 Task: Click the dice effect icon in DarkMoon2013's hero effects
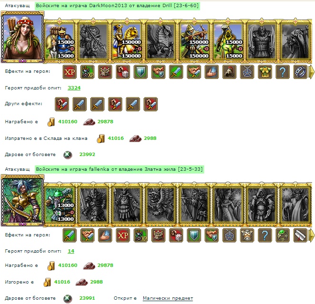(x=123, y=72)
